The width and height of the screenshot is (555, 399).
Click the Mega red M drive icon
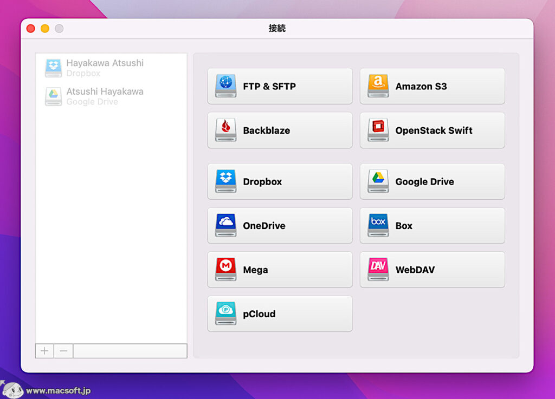pos(226,270)
